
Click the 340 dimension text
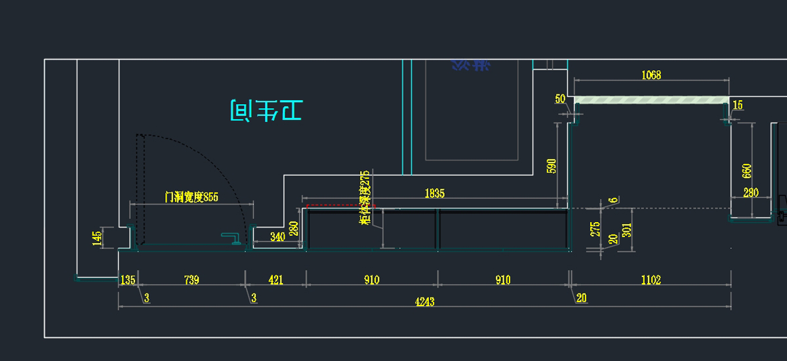coord(277,237)
